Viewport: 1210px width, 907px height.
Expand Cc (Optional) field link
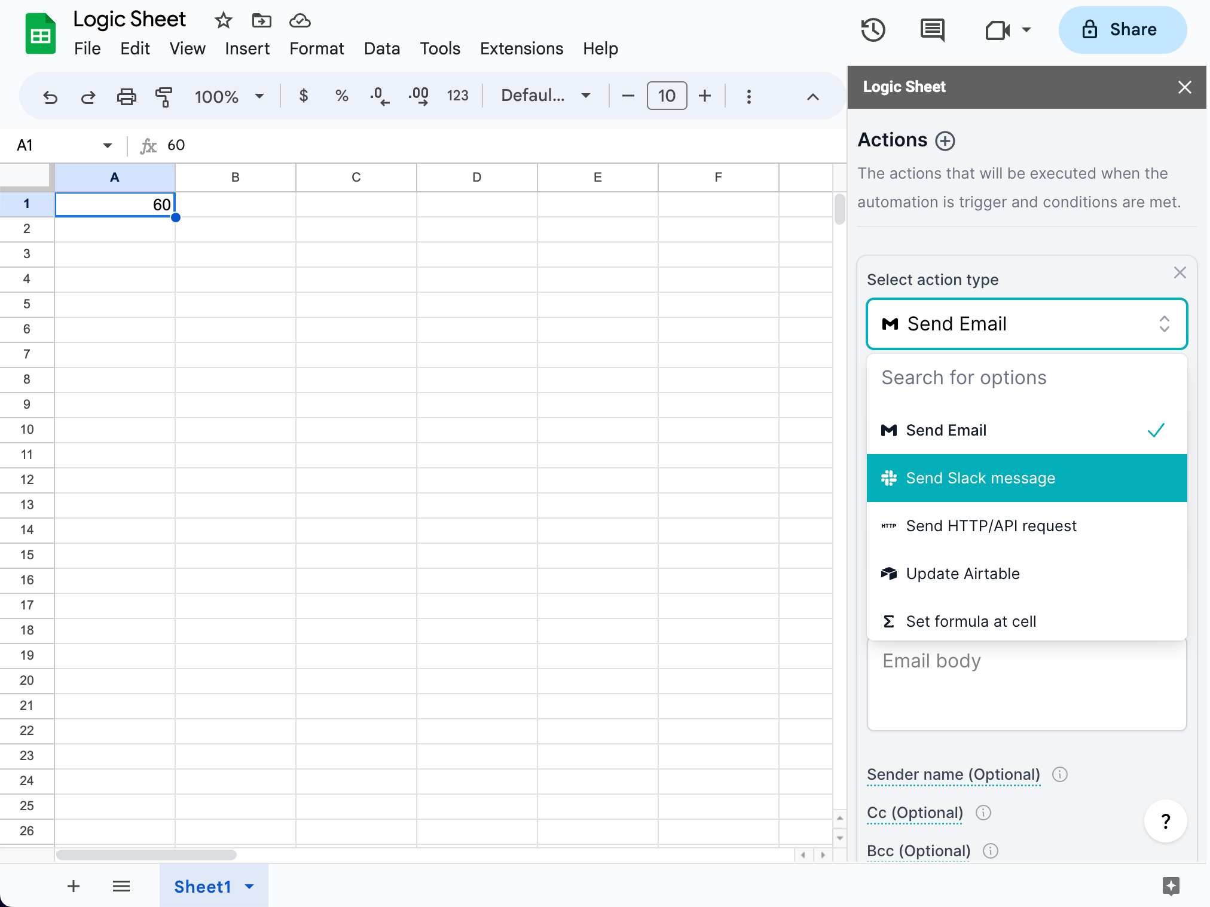click(915, 813)
